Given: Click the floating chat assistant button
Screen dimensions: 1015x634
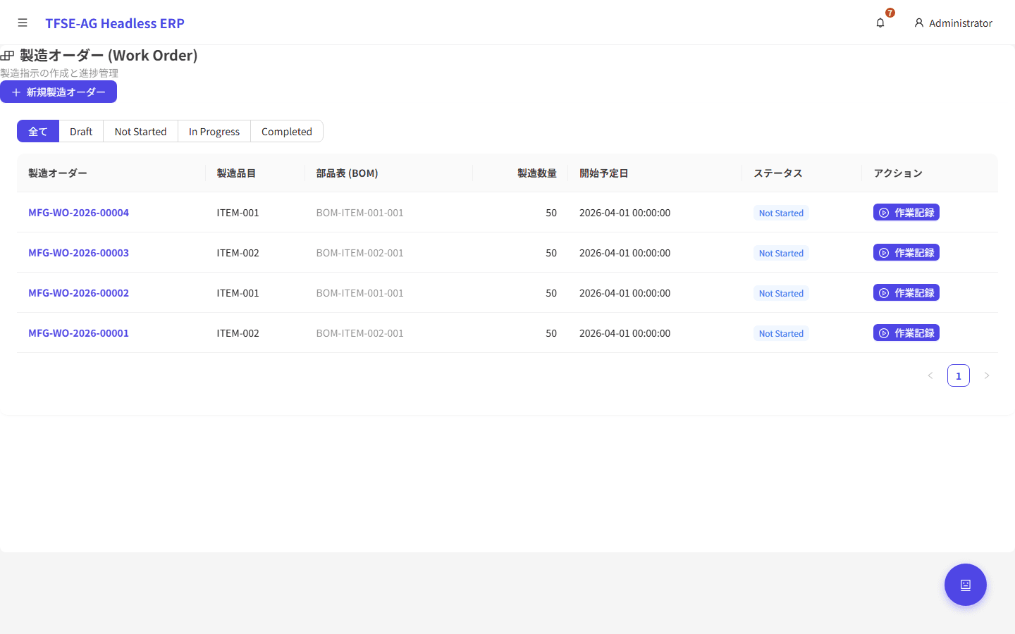Looking at the screenshot, I should click(965, 585).
